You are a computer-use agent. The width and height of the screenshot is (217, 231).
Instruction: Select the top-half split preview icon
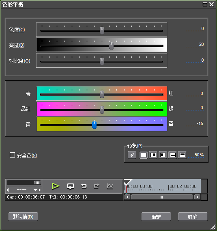182,155
